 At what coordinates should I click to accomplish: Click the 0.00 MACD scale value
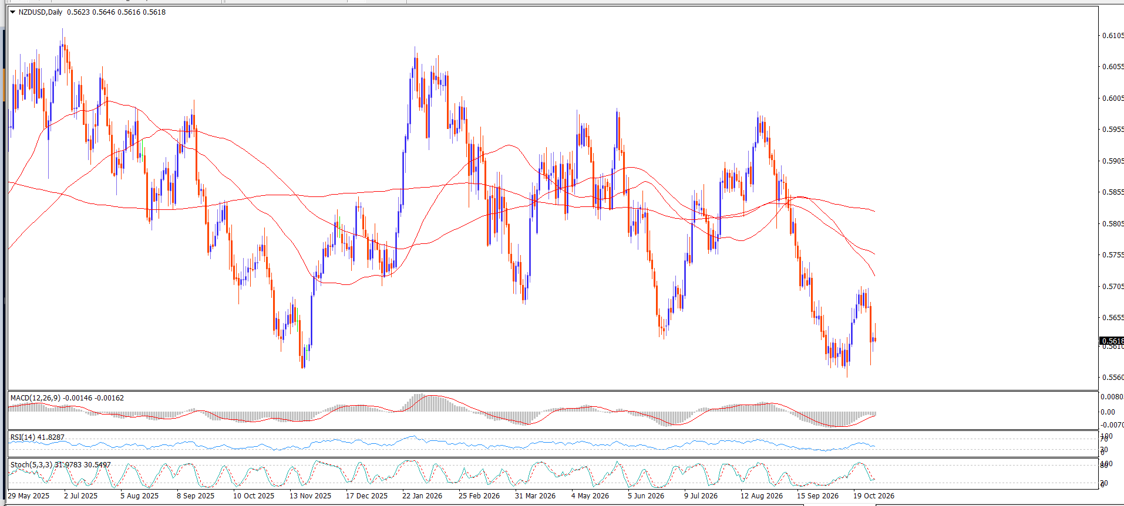tap(1108, 412)
